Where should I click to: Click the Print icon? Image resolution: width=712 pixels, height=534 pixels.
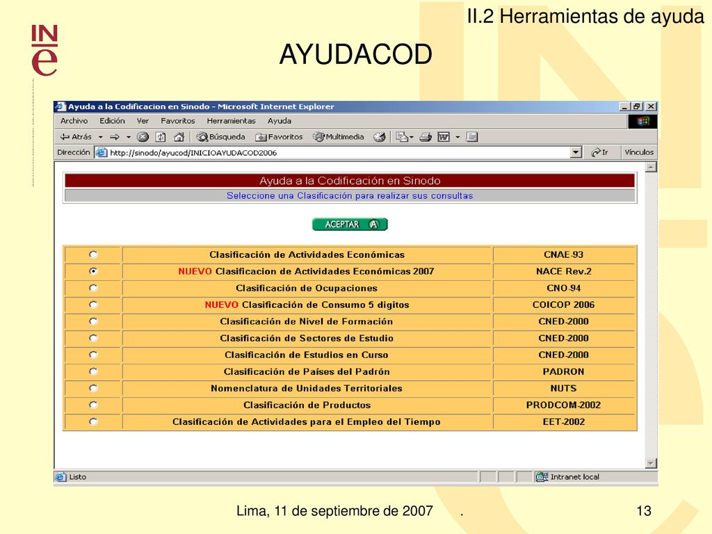pos(426,137)
